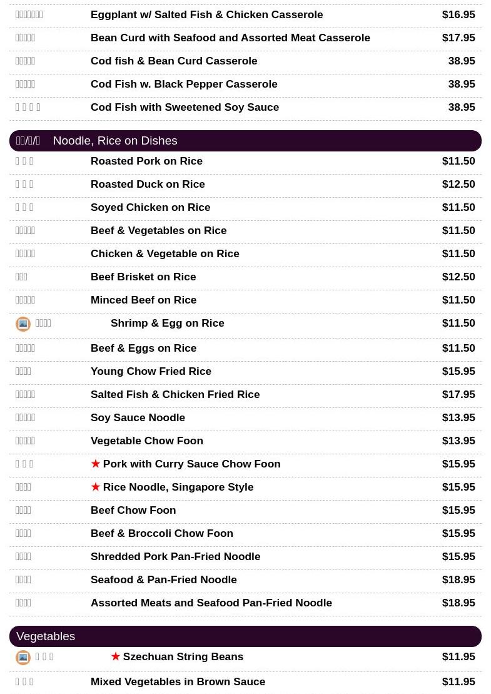The width and height of the screenshot is (491, 694).
Task: Select the Noodle, Rice on Dishes section header
Action: pos(245,141)
